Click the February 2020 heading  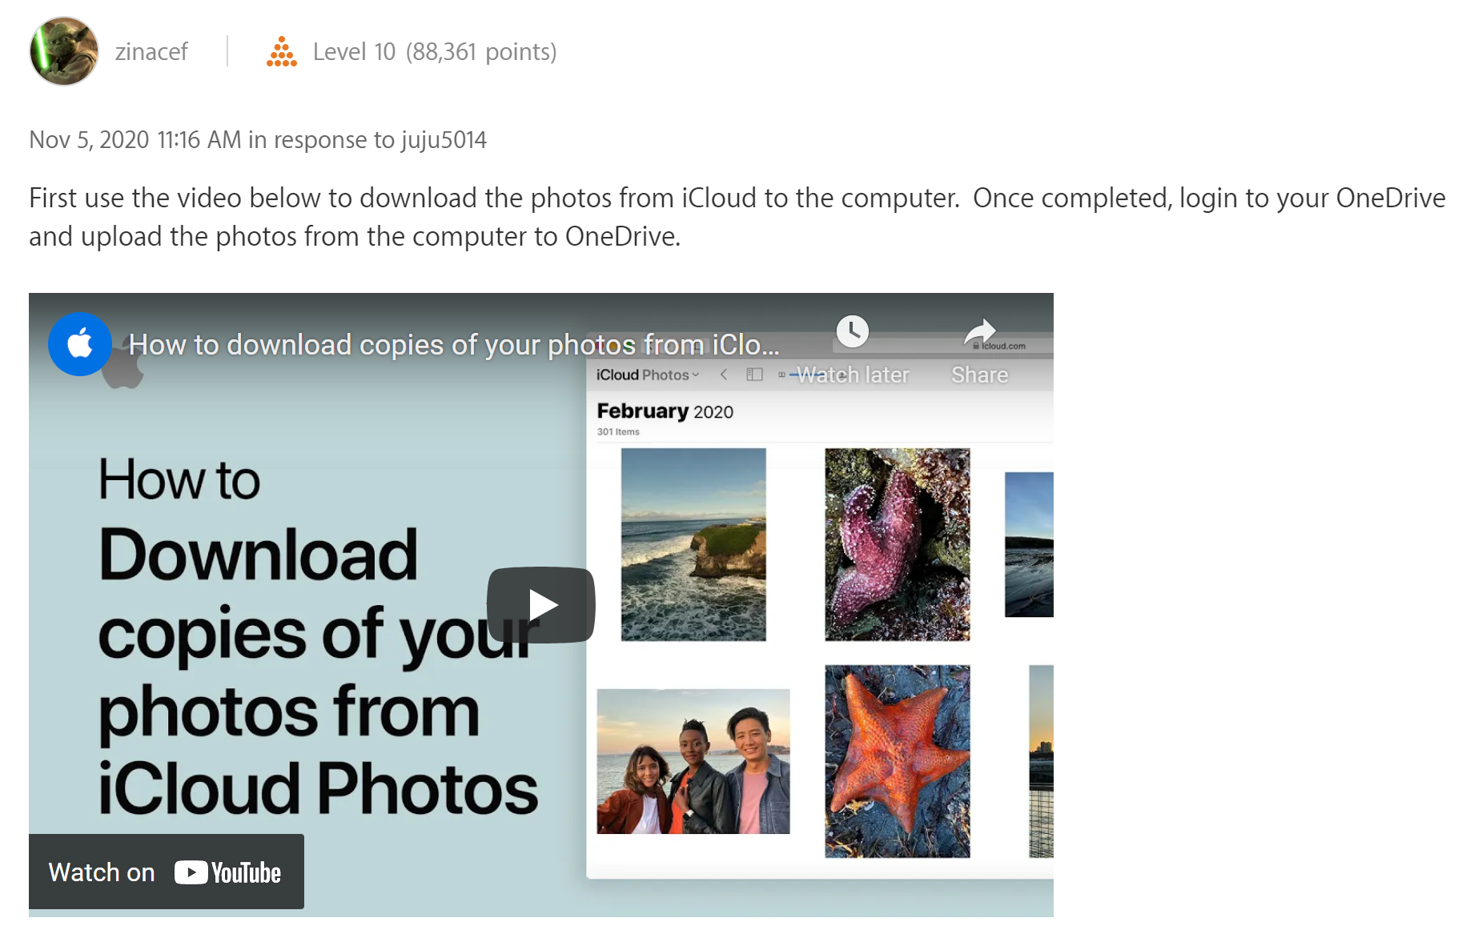(x=665, y=411)
